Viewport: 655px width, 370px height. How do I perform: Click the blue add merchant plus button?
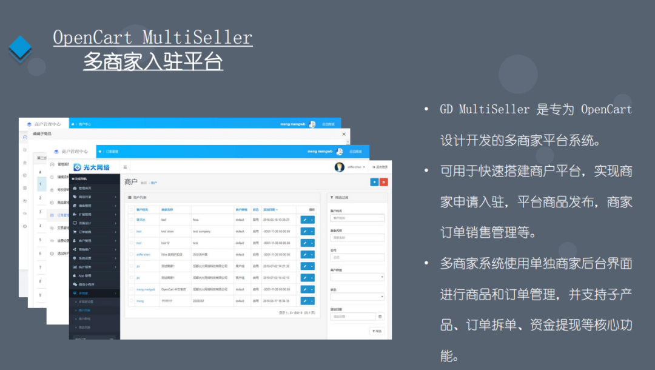point(374,182)
